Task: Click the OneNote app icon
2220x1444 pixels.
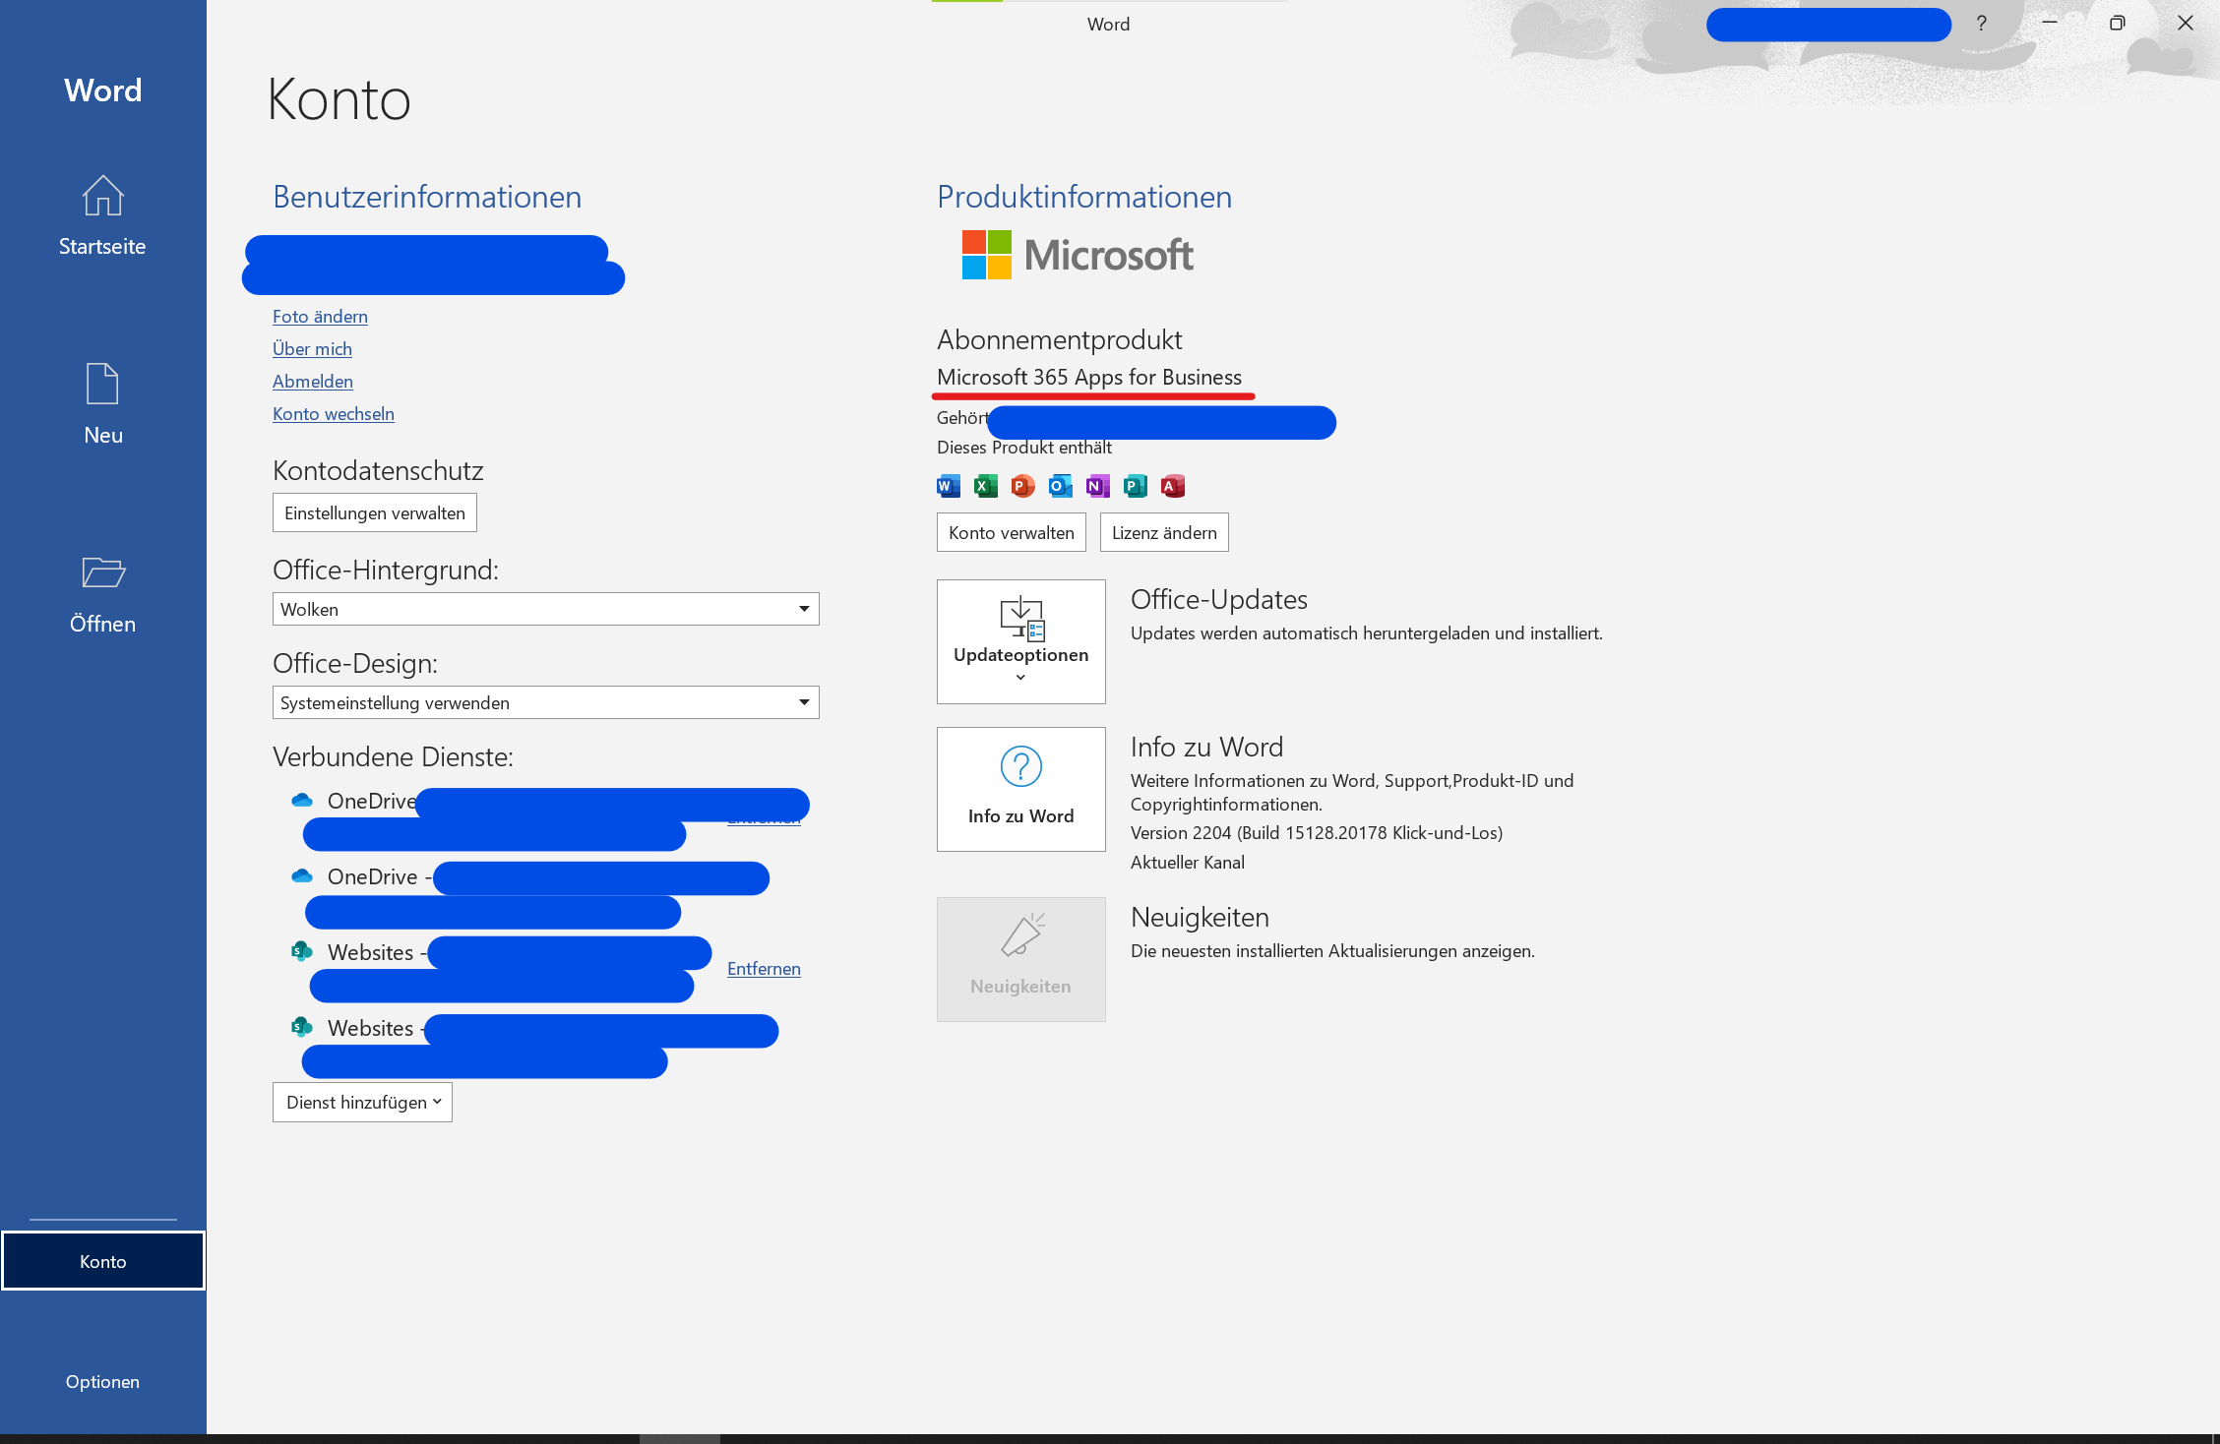Action: [x=1097, y=486]
